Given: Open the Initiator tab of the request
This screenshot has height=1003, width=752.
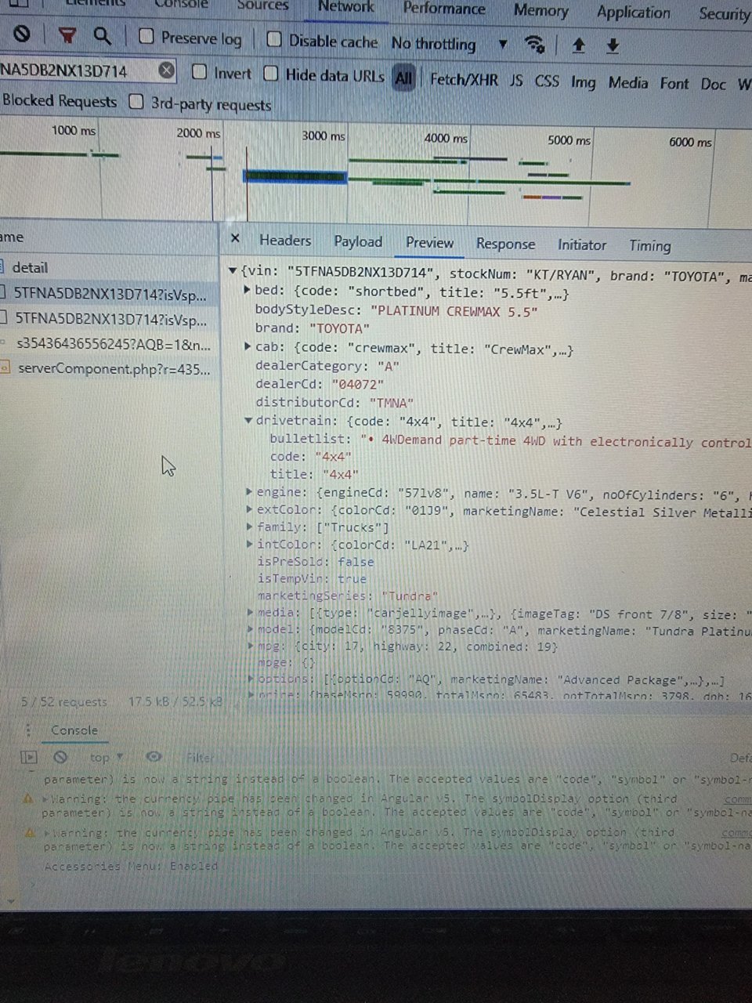Looking at the screenshot, I should [582, 244].
